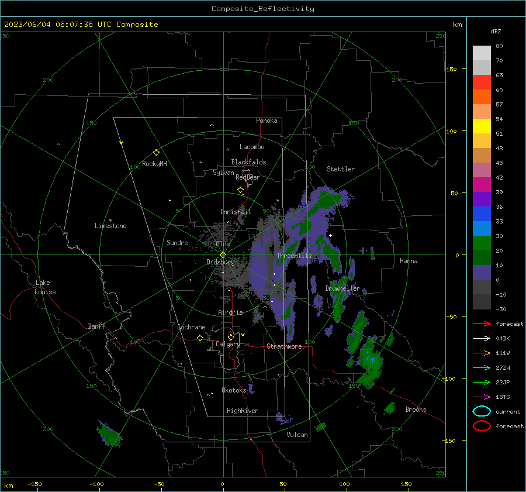This screenshot has width=526, height=492.
Task: Click the Okotoks label
Action: (234, 390)
